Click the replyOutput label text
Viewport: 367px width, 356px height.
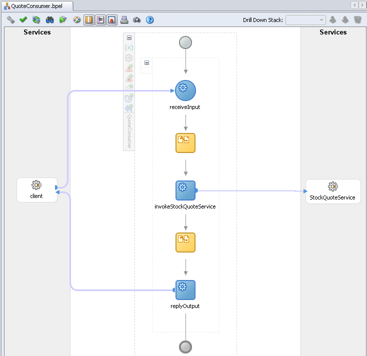coord(185,306)
